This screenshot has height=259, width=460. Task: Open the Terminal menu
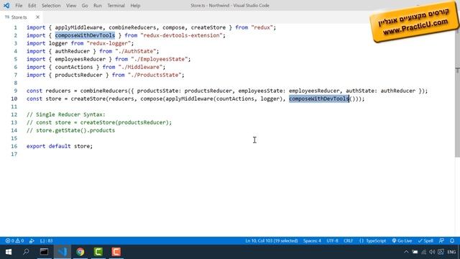point(116,5)
